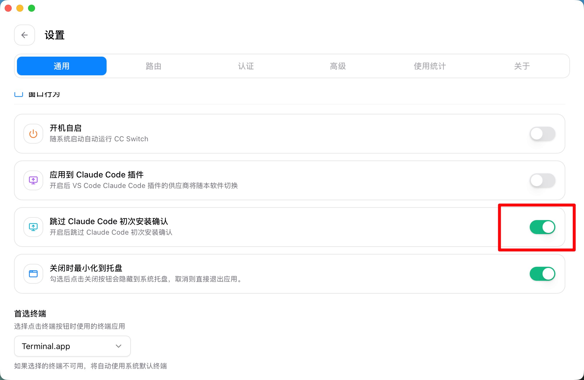Click 应用到 Claude Code 插件 title

tap(97, 175)
